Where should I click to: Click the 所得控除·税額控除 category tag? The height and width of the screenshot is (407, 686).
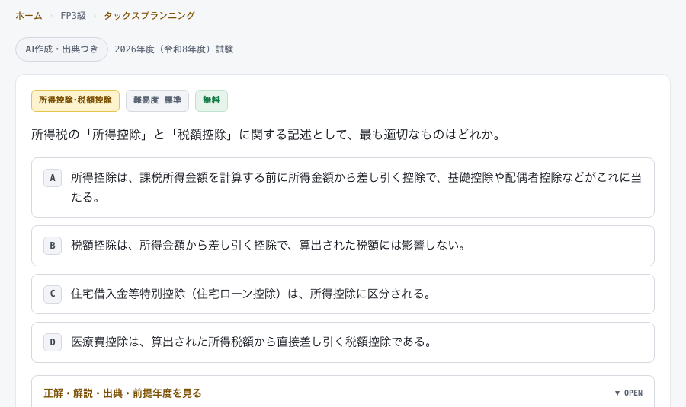pos(75,100)
